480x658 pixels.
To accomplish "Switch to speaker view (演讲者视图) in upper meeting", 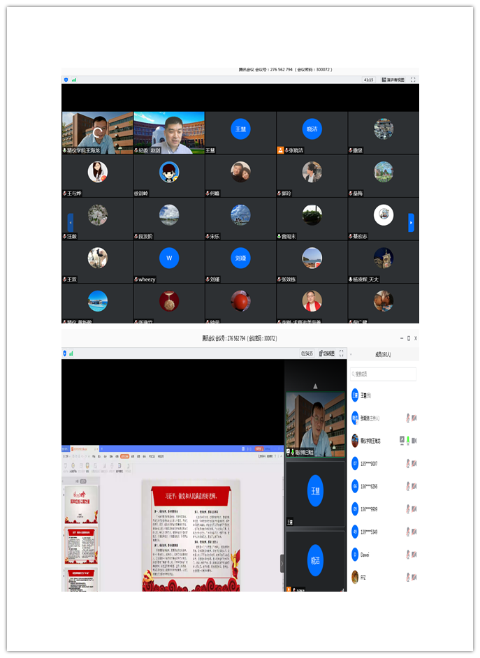I will coord(393,80).
